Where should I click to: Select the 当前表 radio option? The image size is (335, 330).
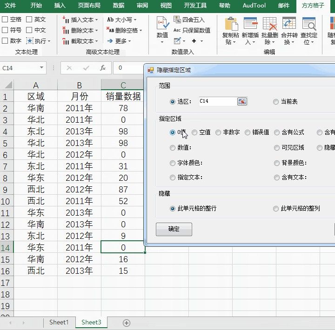click(x=276, y=102)
